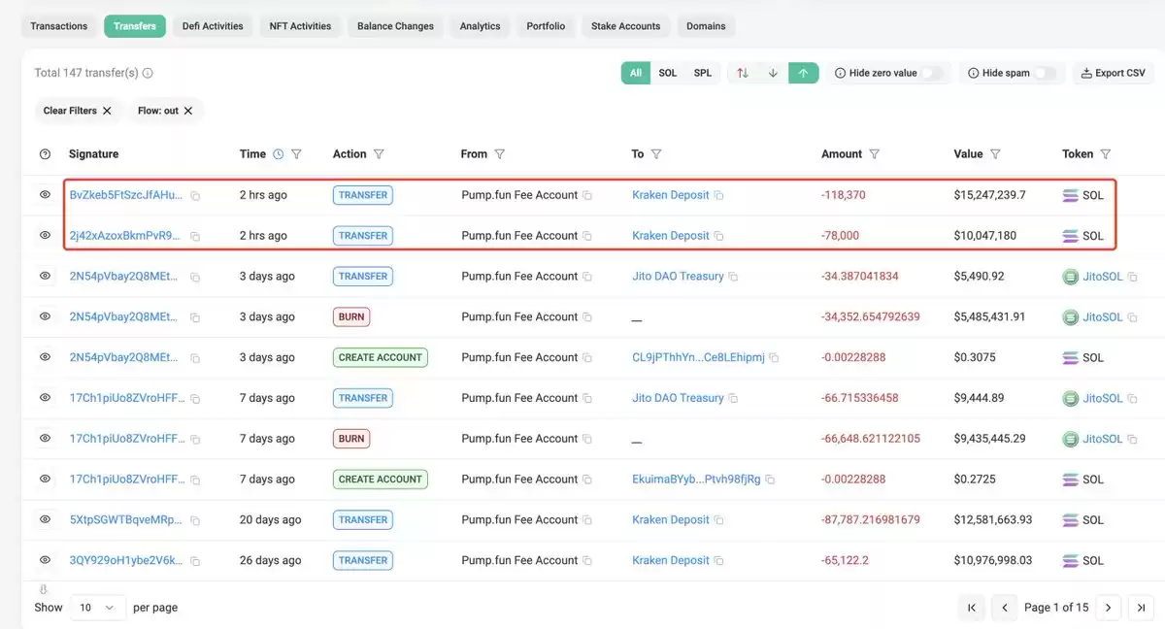The width and height of the screenshot is (1165, 629).
Task: Go to the next page of transfers
Action: point(1109,608)
